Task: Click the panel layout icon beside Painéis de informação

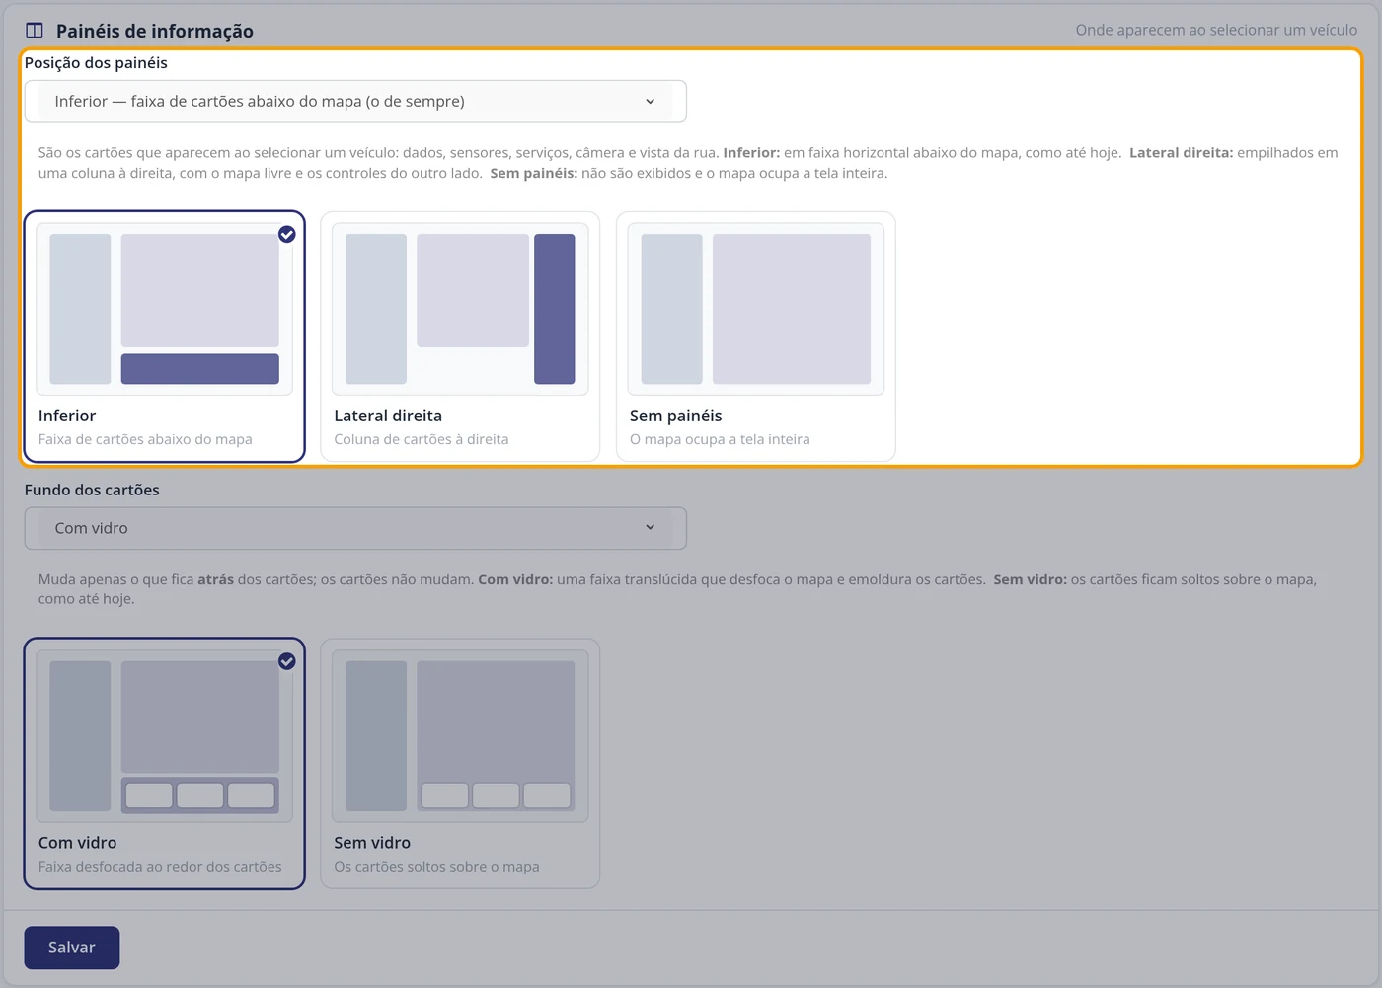Action: pyautogui.click(x=35, y=31)
